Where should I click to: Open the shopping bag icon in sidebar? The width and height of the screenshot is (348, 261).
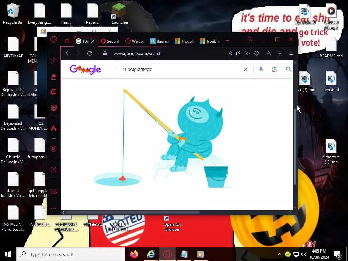coord(54,77)
